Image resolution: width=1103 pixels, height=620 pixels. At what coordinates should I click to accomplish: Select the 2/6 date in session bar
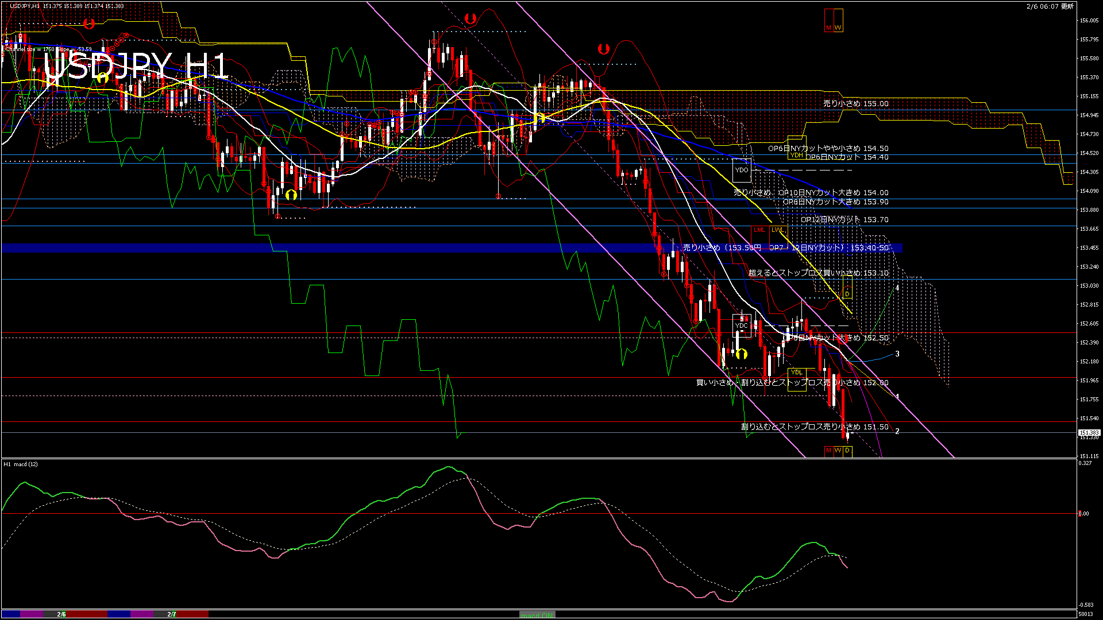point(61,614)
